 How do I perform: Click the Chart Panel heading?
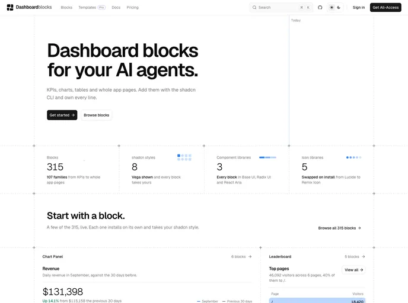[53, 256]
